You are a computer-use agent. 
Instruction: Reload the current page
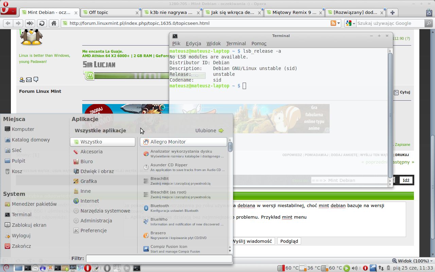42,23
